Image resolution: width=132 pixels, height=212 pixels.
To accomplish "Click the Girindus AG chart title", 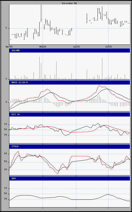I will [x=70, y=3].
